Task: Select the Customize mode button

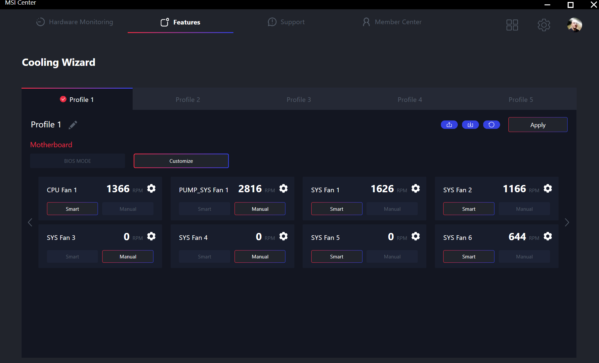Action: [181, 161]
